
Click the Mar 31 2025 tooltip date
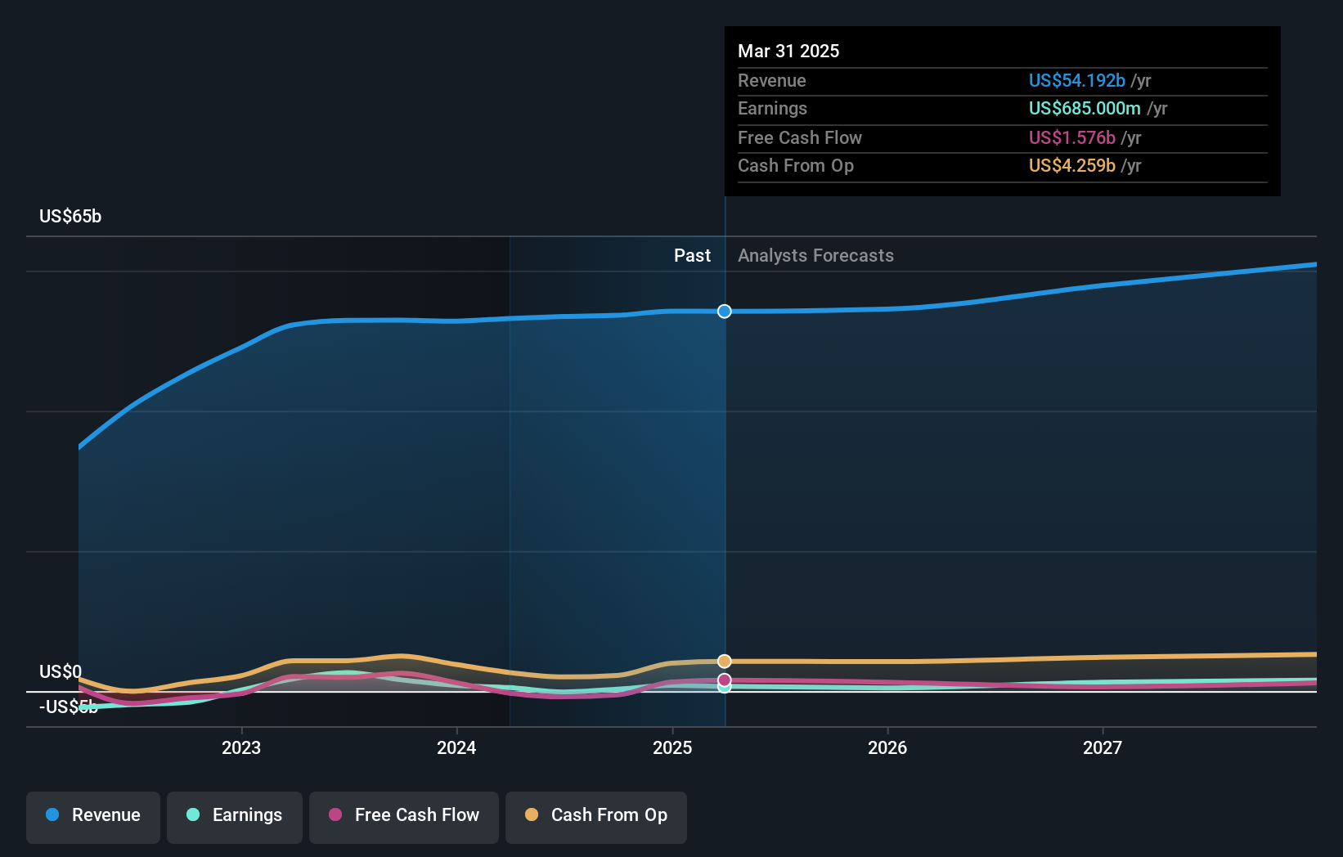tap(788, 51)
